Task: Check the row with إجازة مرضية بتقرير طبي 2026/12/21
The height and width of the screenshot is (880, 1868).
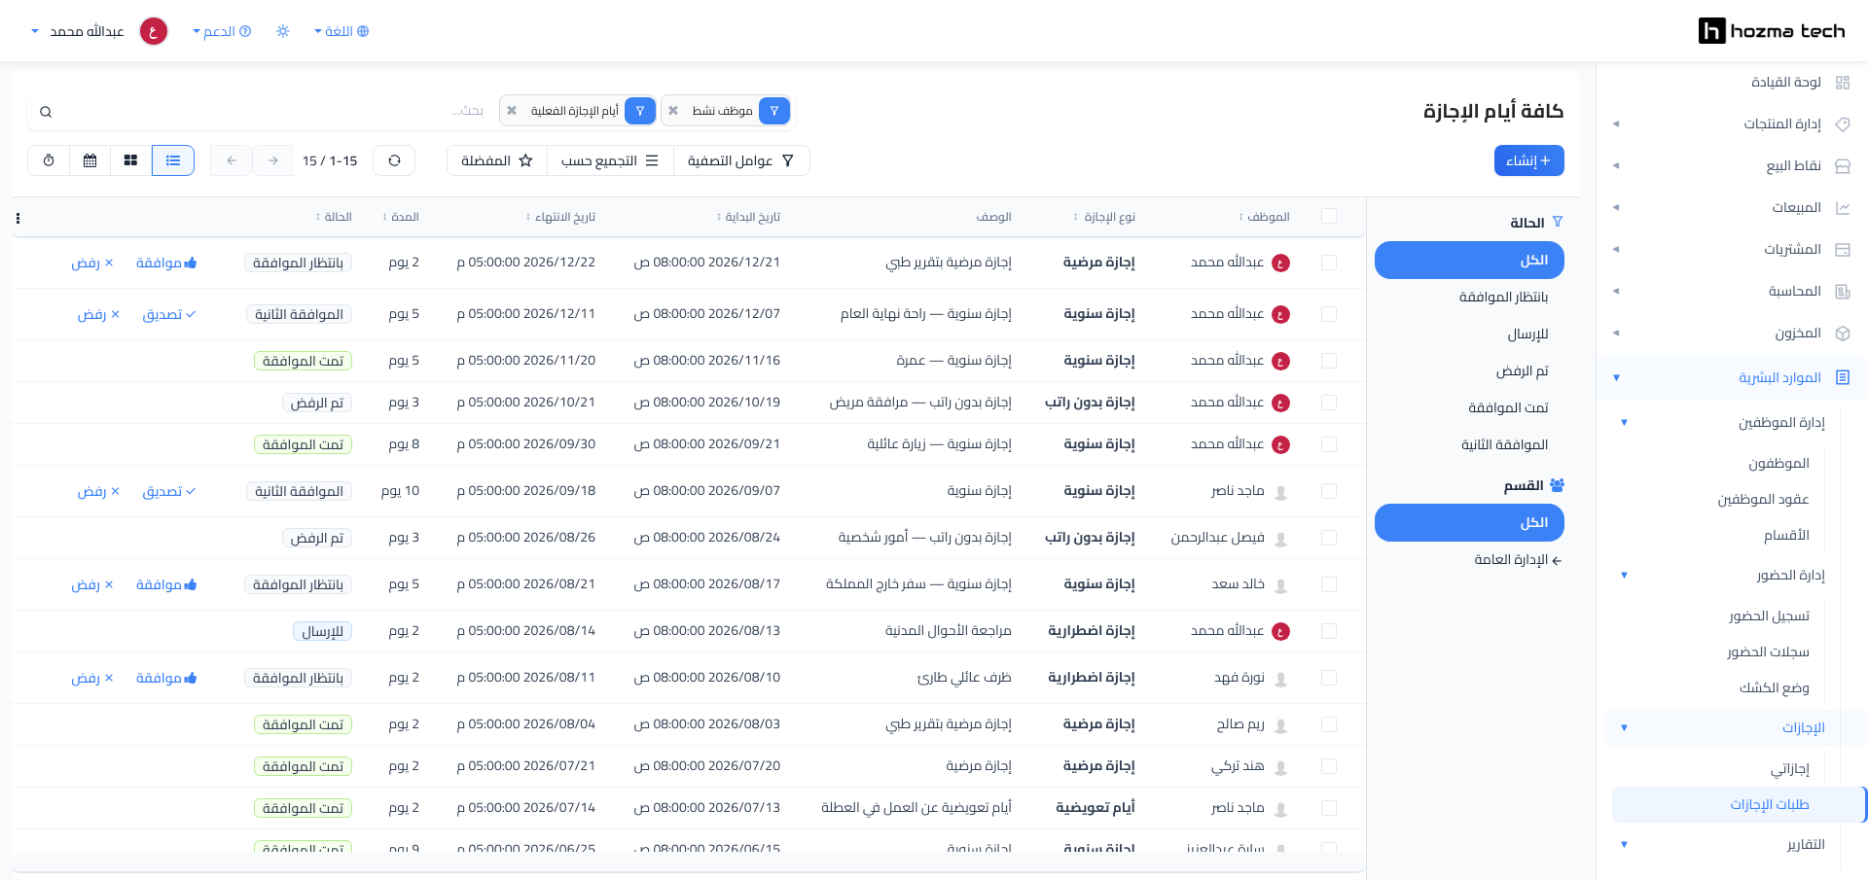Action: click(x=1329, y=263)
